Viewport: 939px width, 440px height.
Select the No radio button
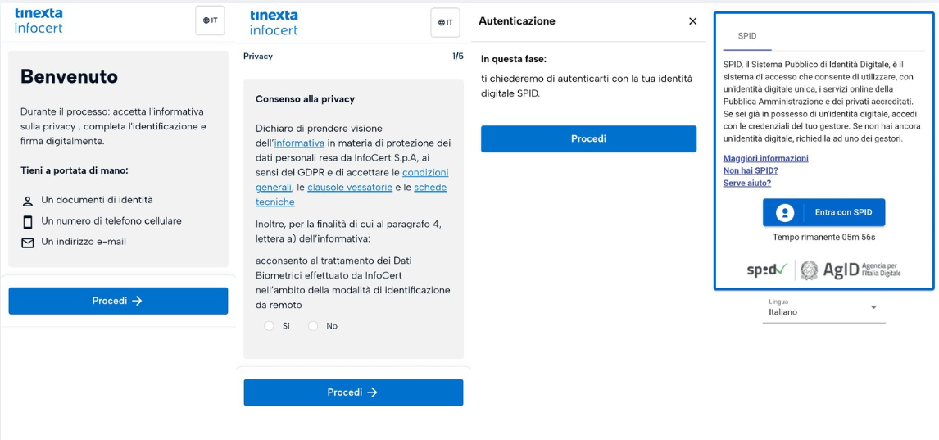(x=313, y=326)
